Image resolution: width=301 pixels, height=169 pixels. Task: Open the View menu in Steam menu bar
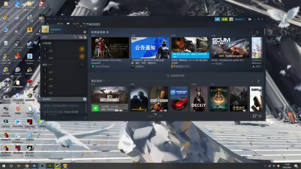(55, 19)
